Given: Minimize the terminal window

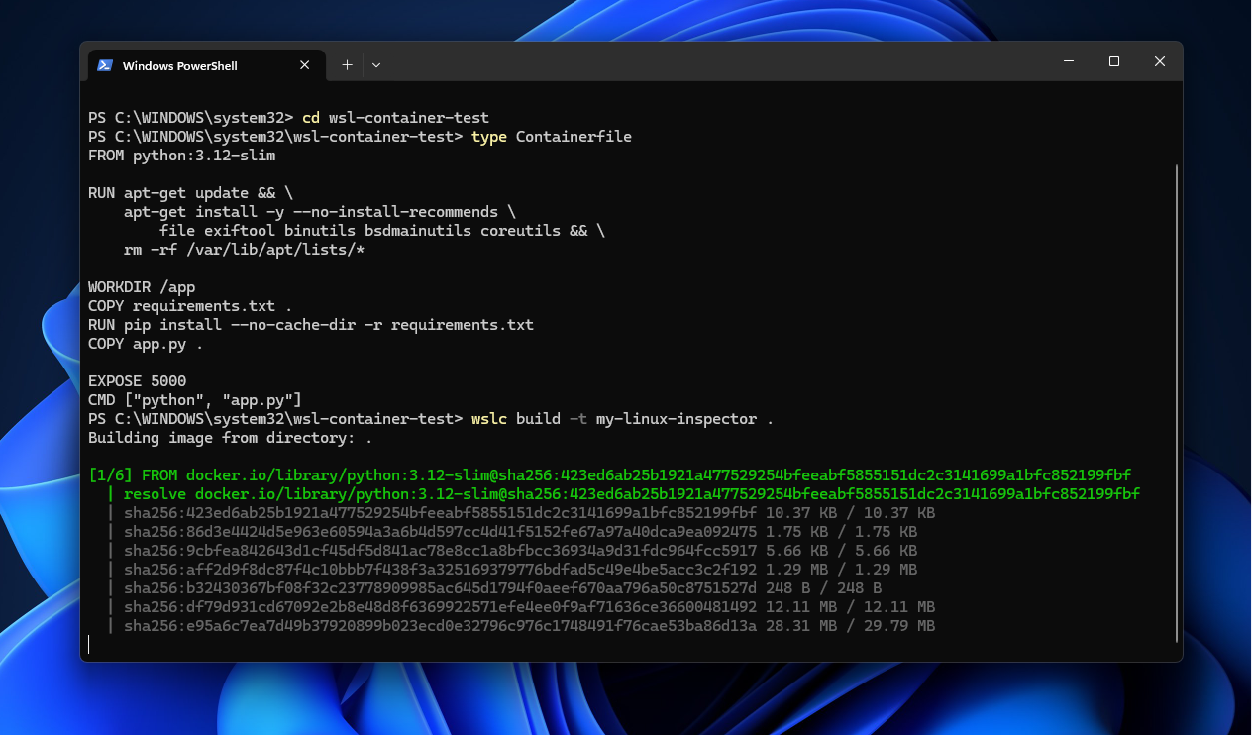Looking at the screenshot, I should (x=1069, y=61).
